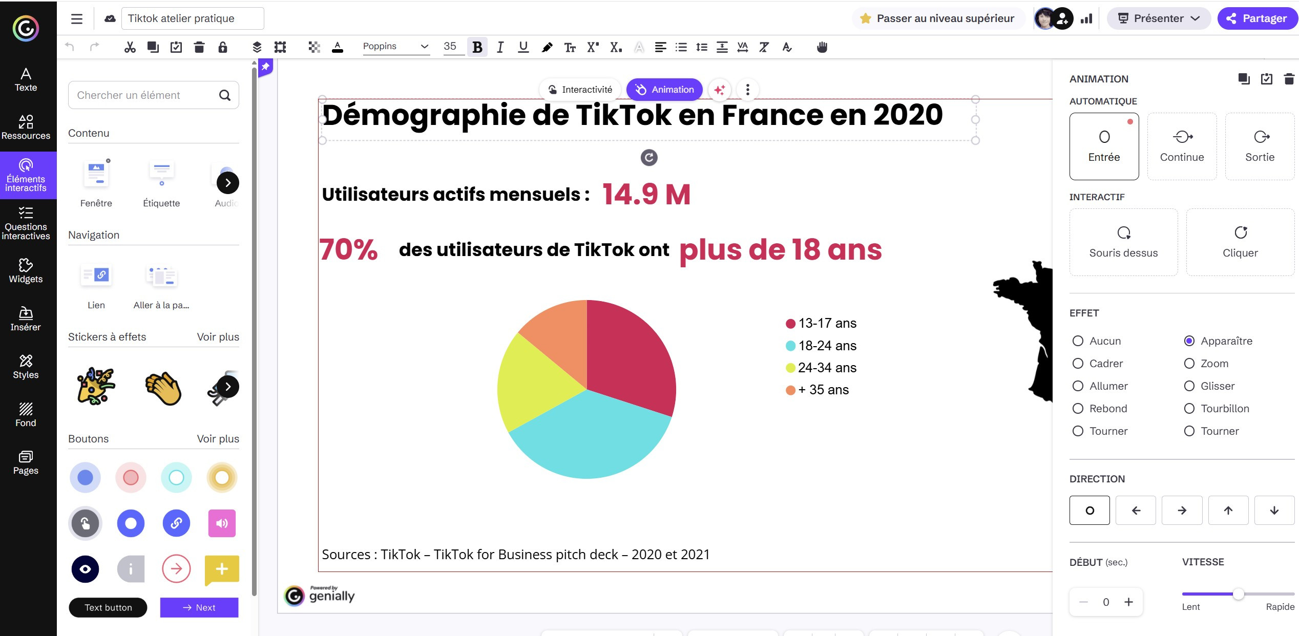Open the layers order tool
1299x636 pixels.
257,47
